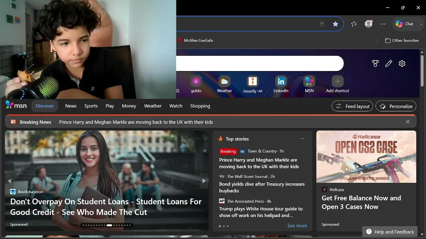
Task: Open Prince Harry story in Top stories
Action: coord(259,163)
